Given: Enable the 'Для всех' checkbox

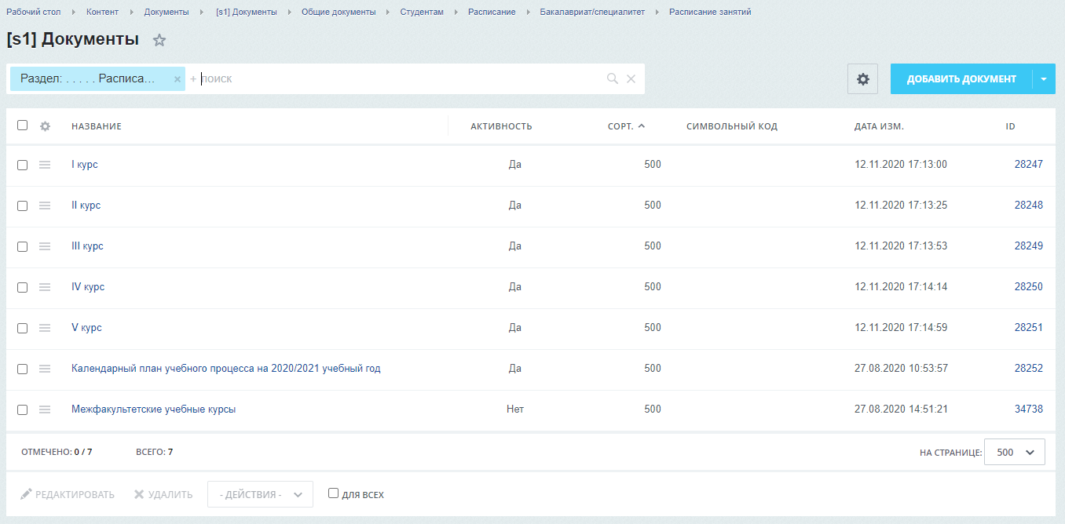Looking at the screenshot, I should pos(333,493).
